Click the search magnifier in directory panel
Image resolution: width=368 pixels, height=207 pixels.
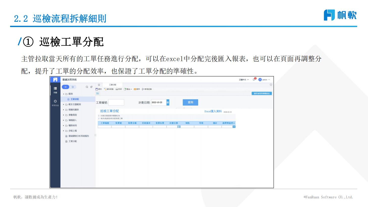pos(87,87)
